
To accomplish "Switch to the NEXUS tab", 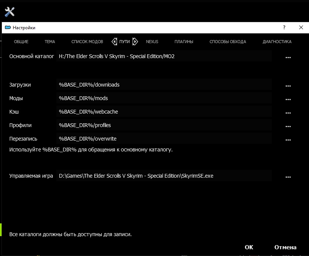I will 152,42.
